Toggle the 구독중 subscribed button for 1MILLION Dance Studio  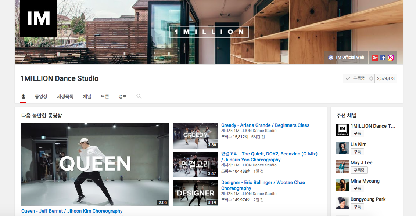coord(355,78)
